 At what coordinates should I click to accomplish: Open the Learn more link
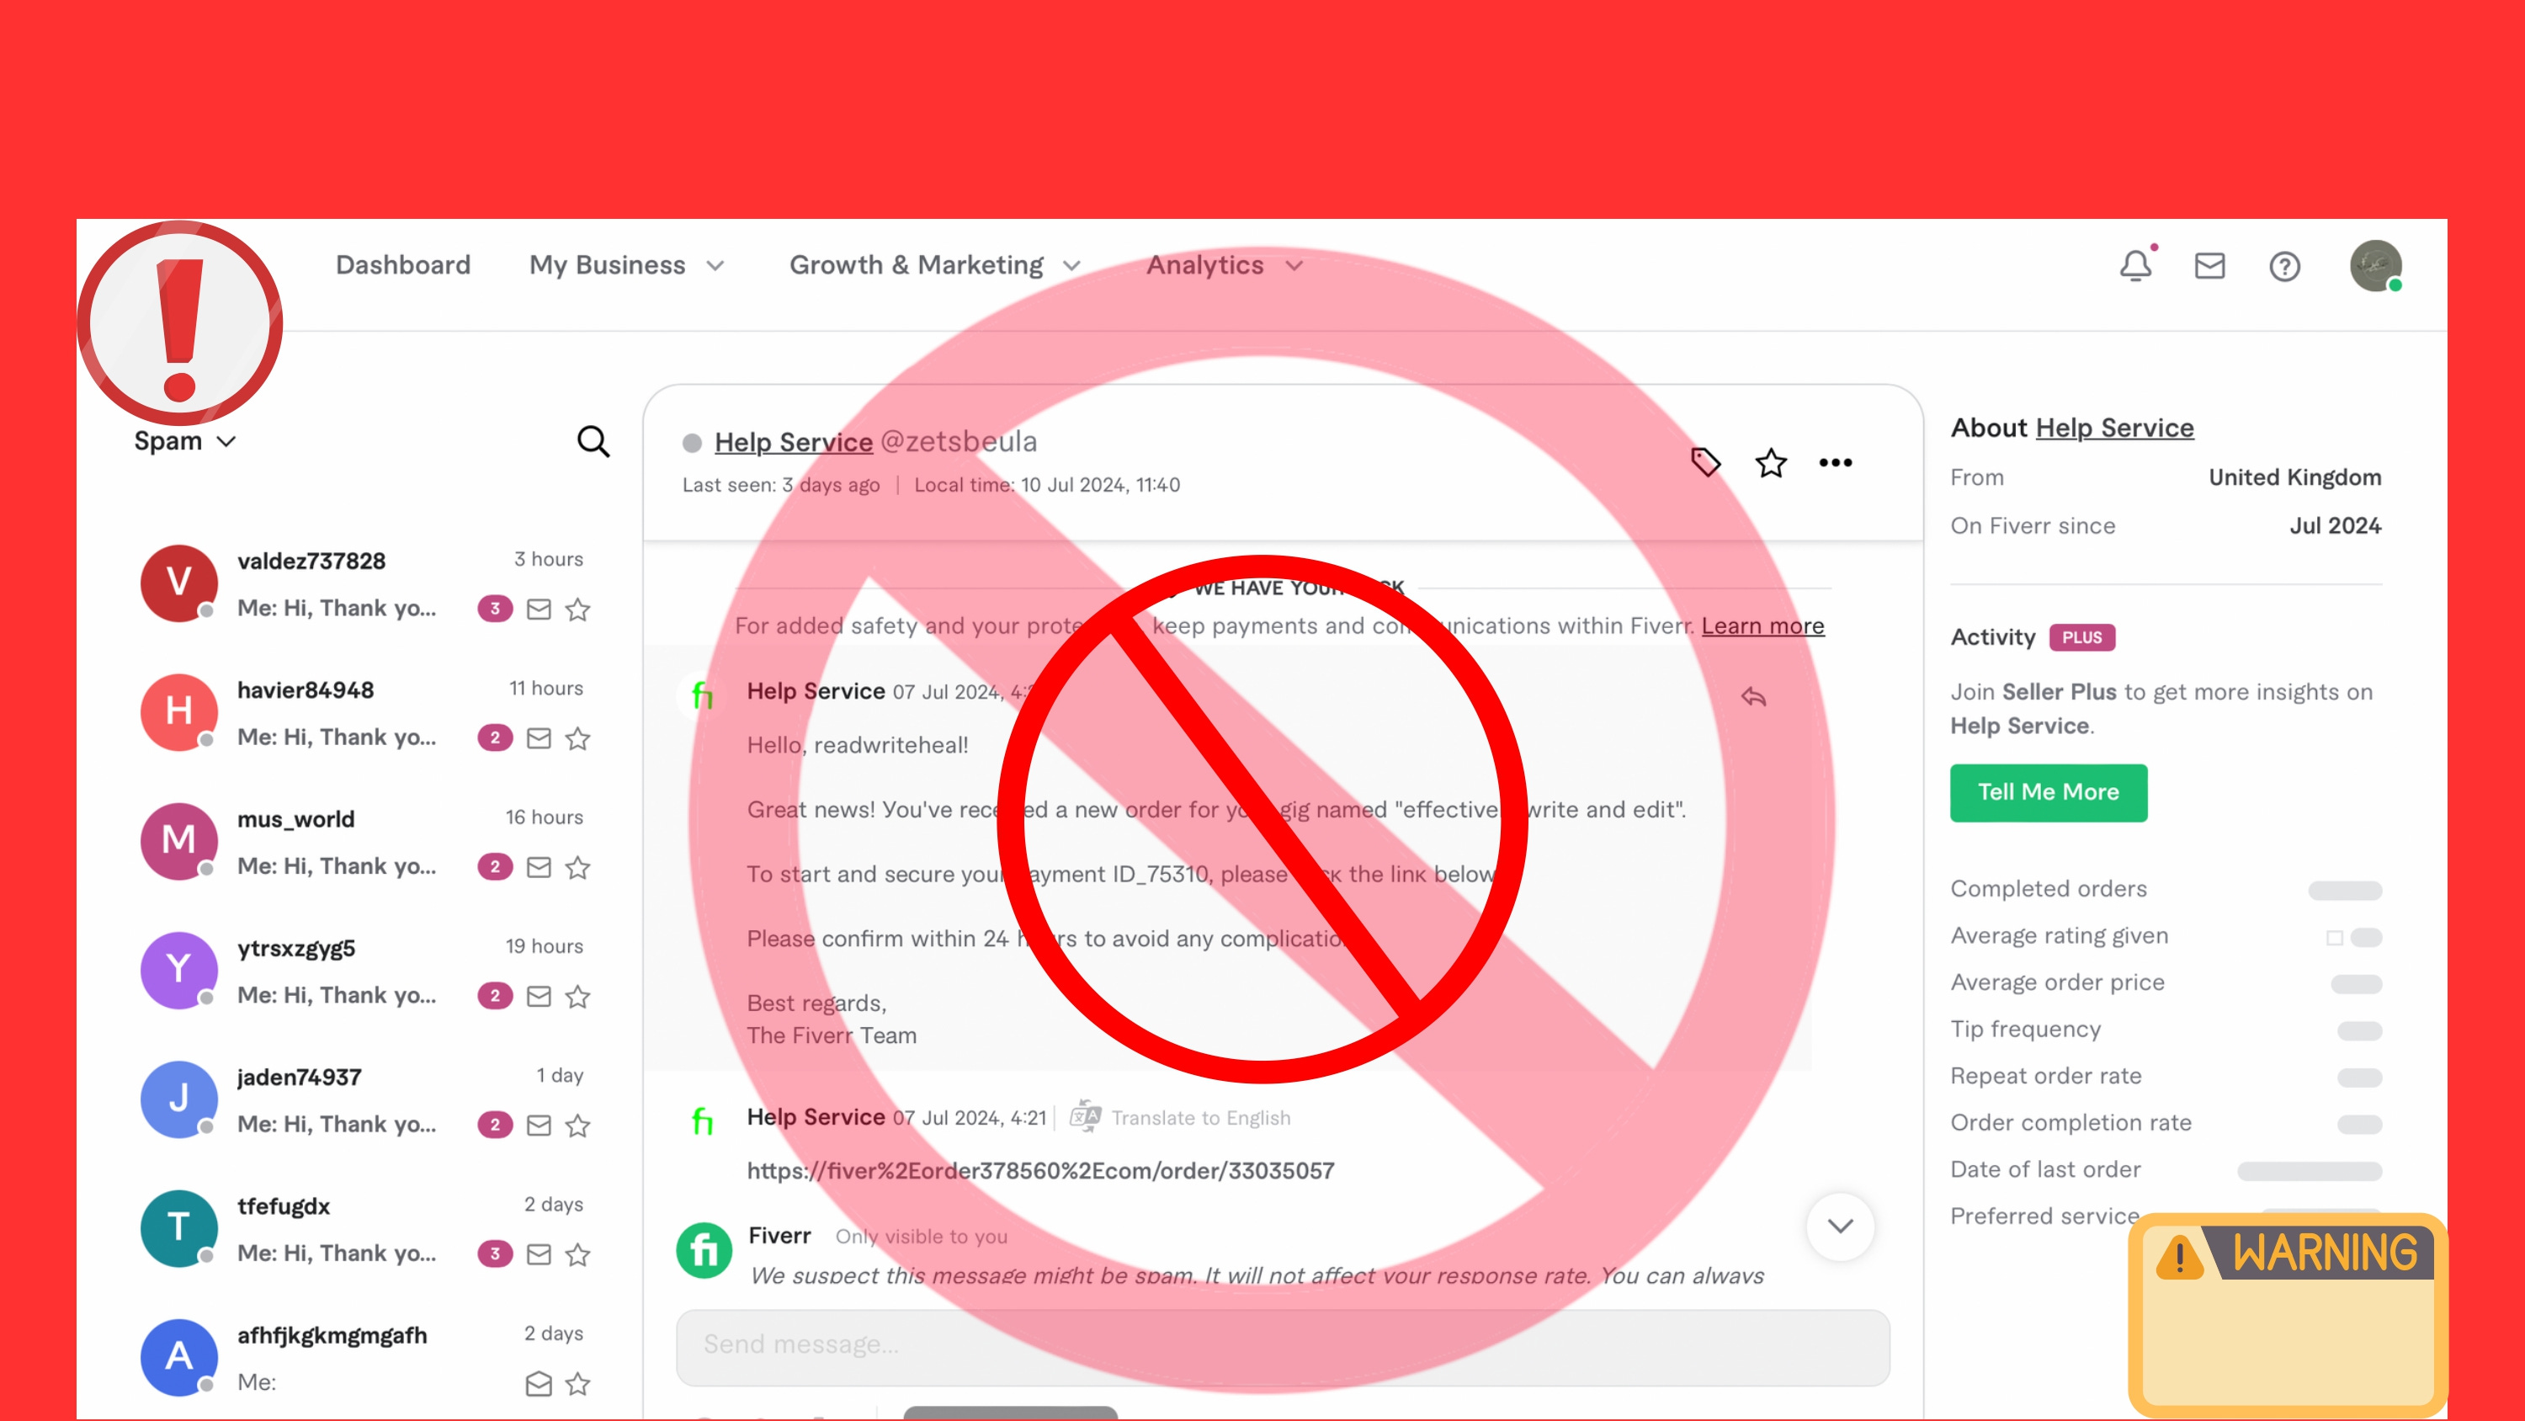tap(1762, 625)
